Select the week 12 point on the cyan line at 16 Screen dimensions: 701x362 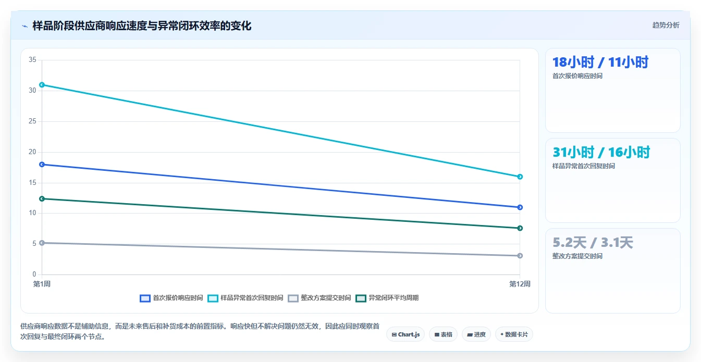click(520, 177)
